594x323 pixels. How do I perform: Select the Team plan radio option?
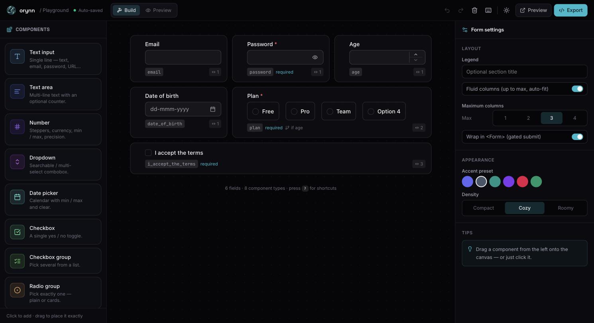pyautogui.click(x=339, y=111)
